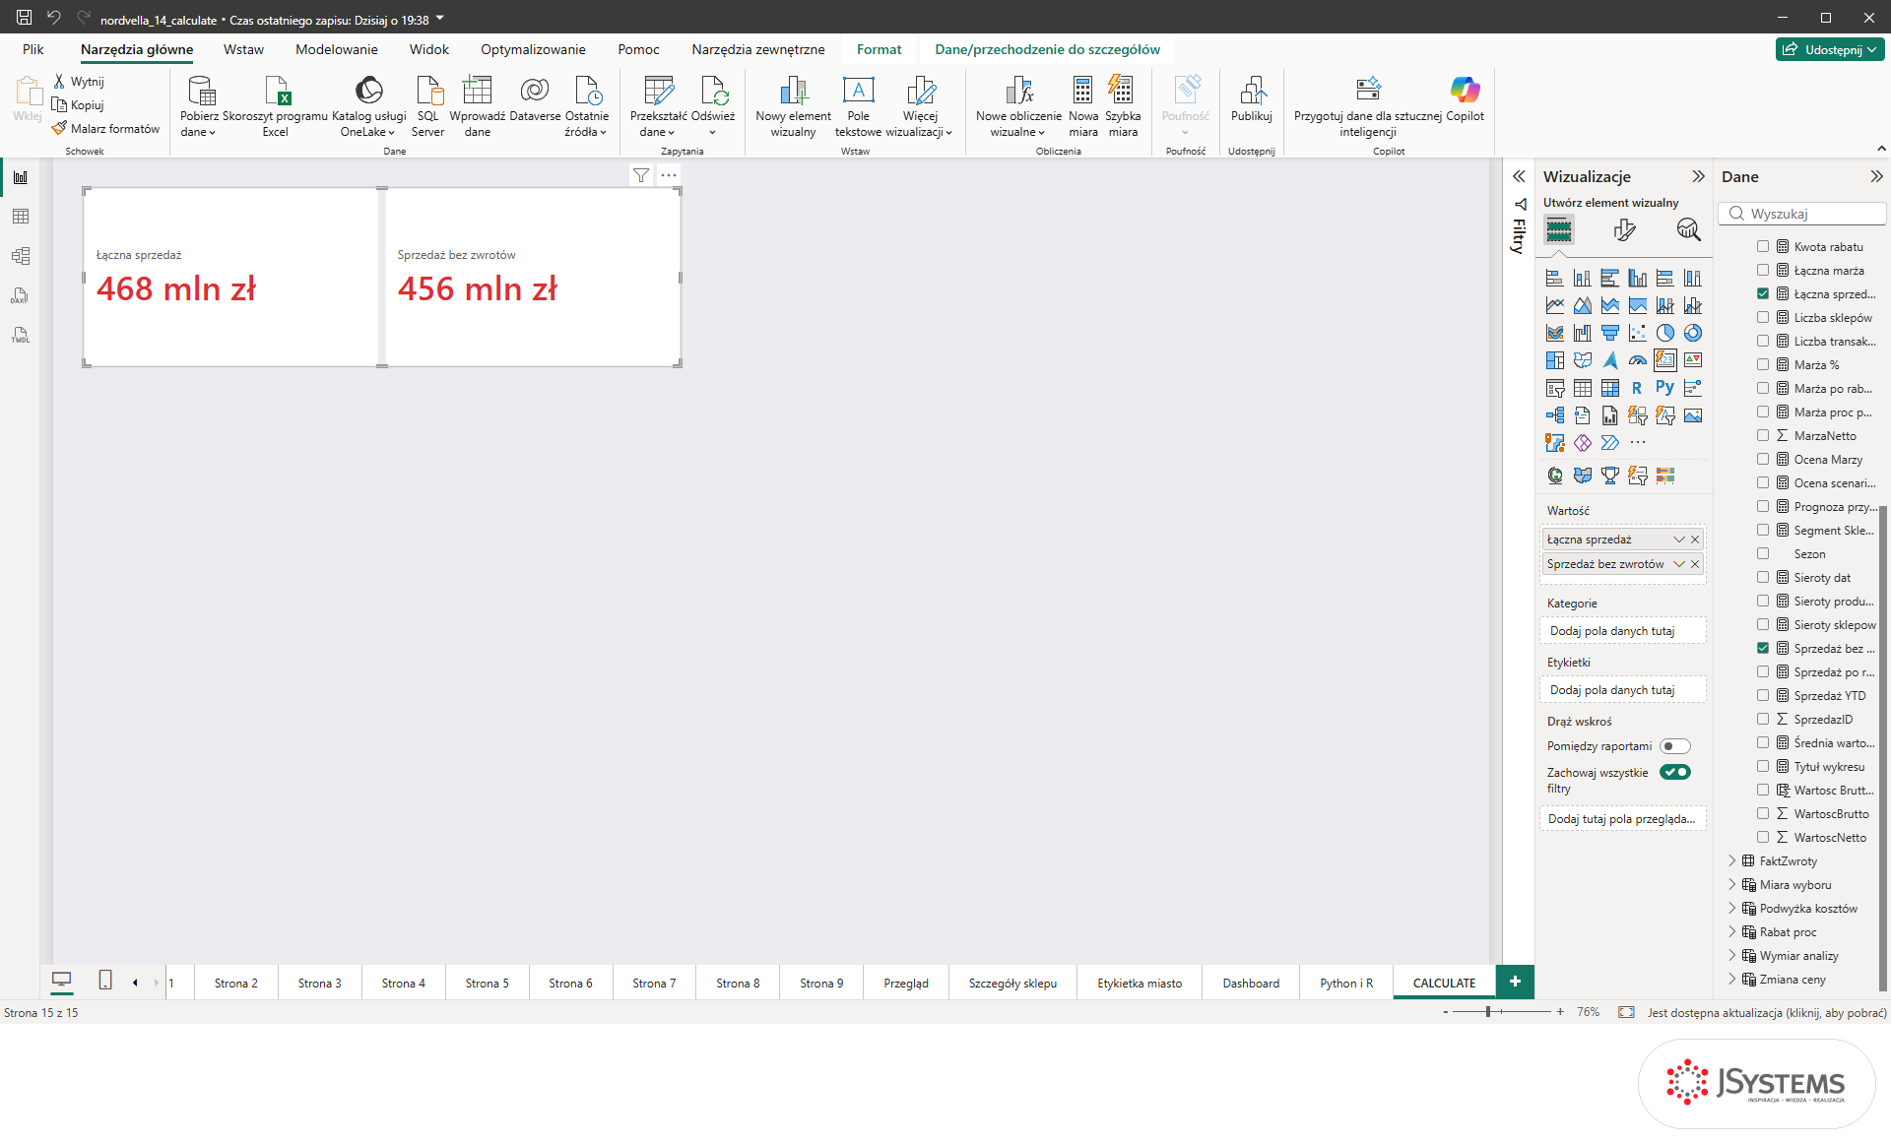Open dropdown for Łączna sprzedaż value field
Viewport: 1891px width, 1144px height.
(1679, 540)
